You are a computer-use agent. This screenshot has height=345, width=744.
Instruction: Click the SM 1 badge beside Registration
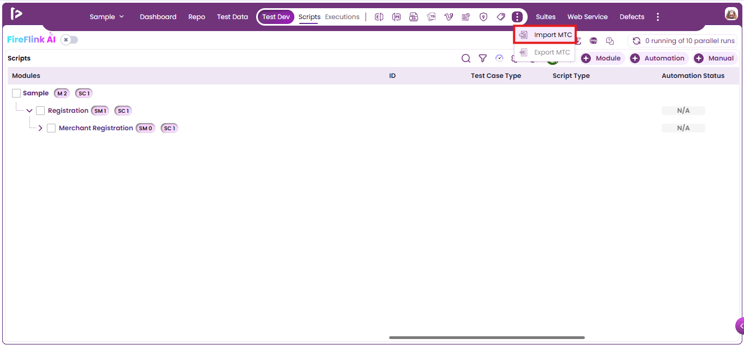[100, 111]
